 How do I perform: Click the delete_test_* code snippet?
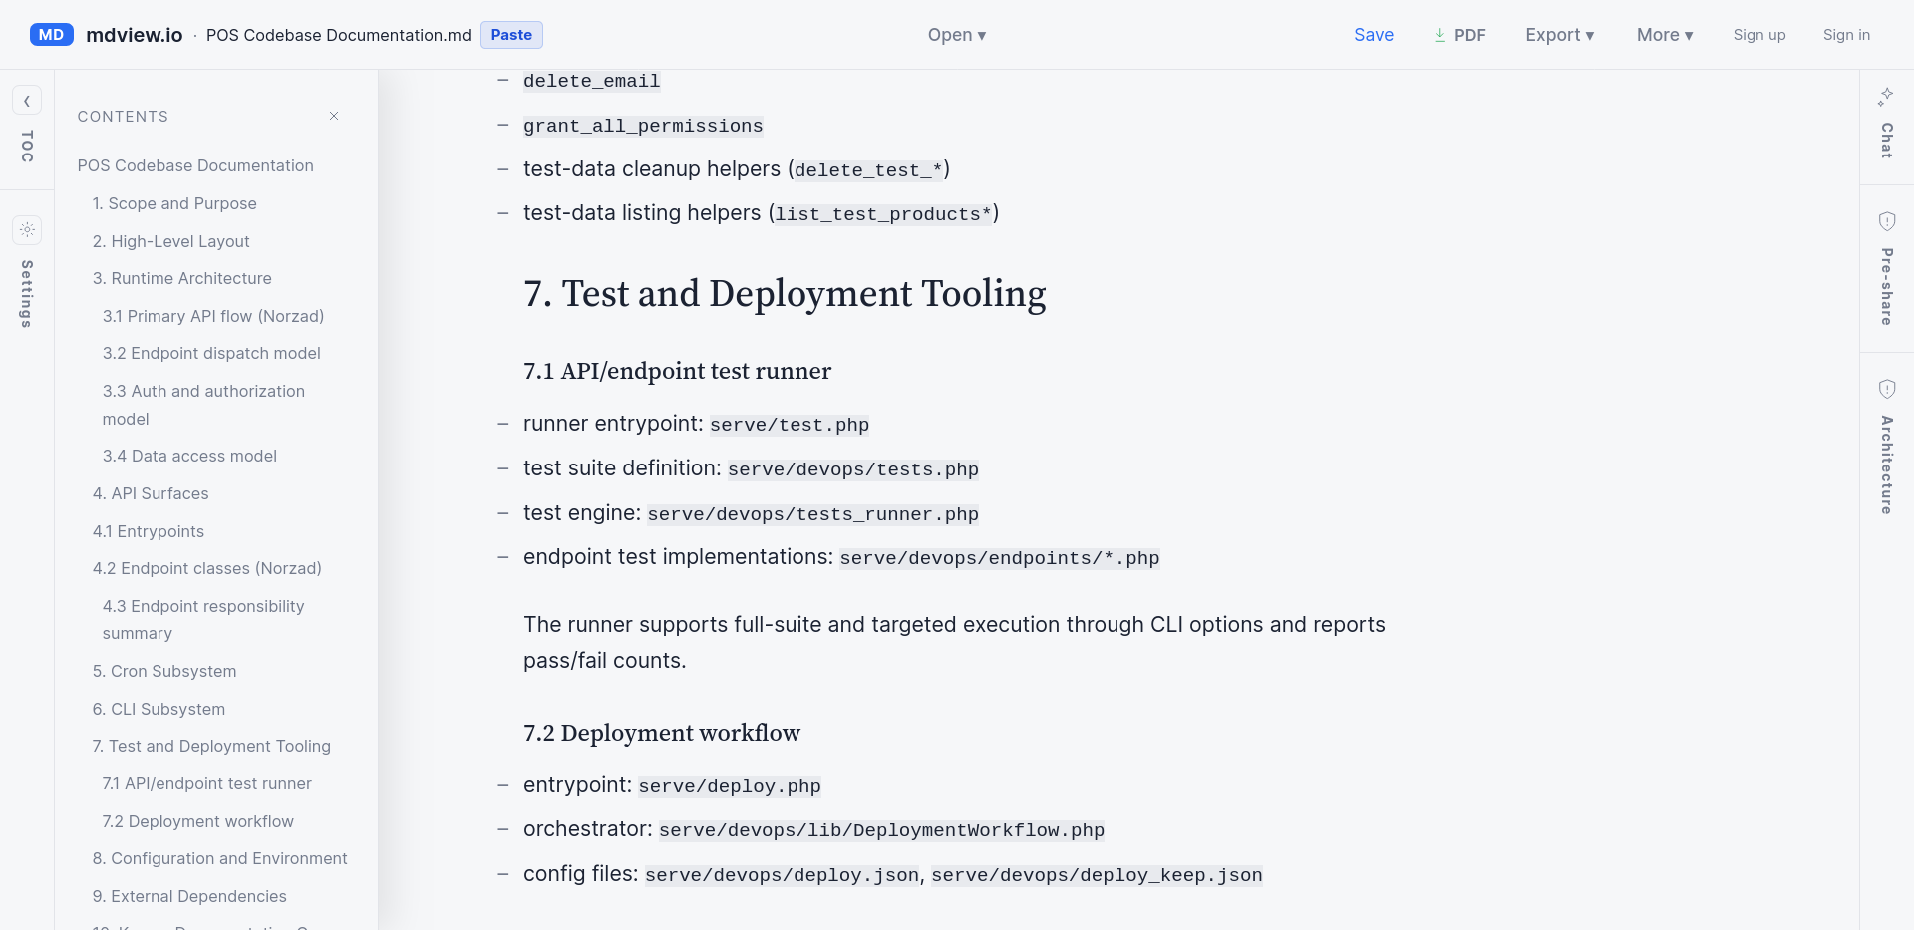click(x=869, y=170)
